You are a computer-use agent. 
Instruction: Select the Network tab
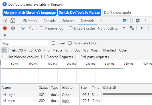(87, 21)
